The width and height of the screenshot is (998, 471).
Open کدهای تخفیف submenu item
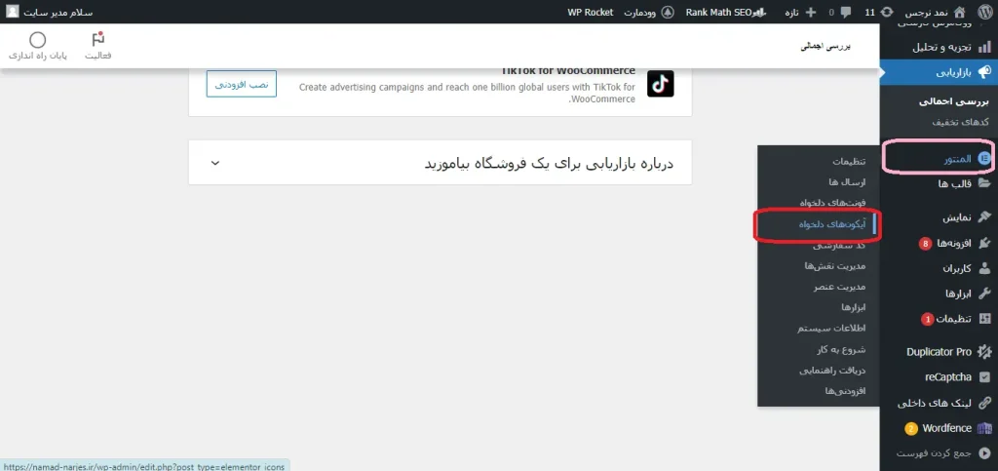click(x=960, y=122)
